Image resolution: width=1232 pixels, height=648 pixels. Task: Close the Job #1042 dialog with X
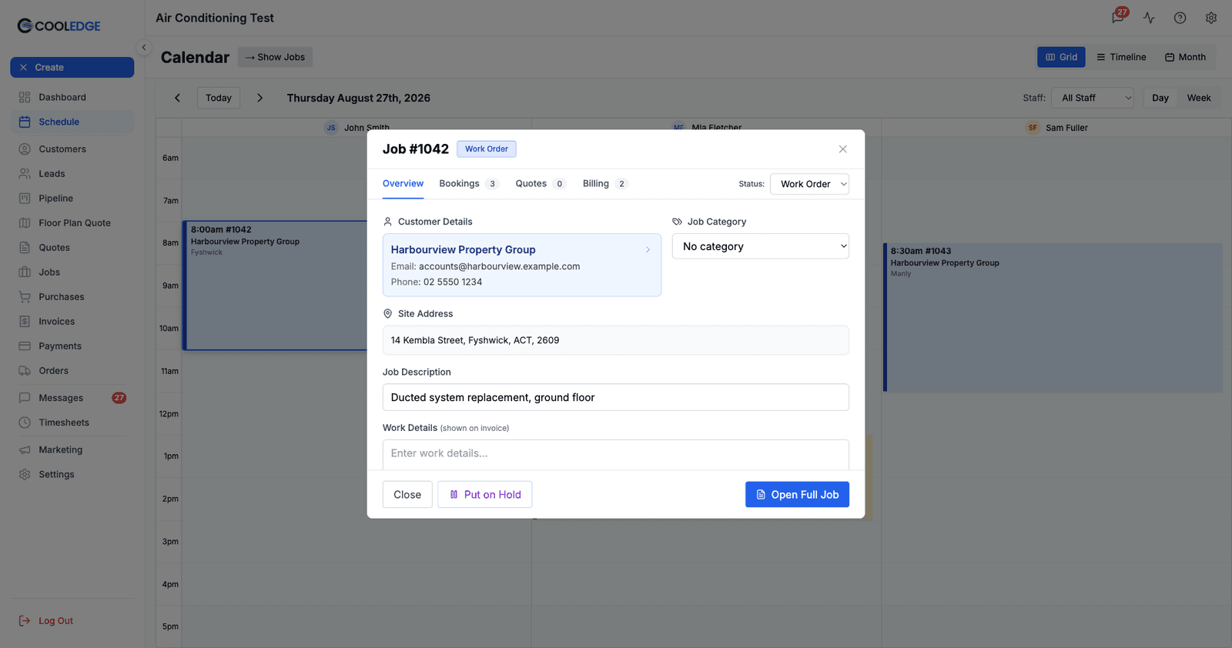pyautogui.click(x=842, y=149)
